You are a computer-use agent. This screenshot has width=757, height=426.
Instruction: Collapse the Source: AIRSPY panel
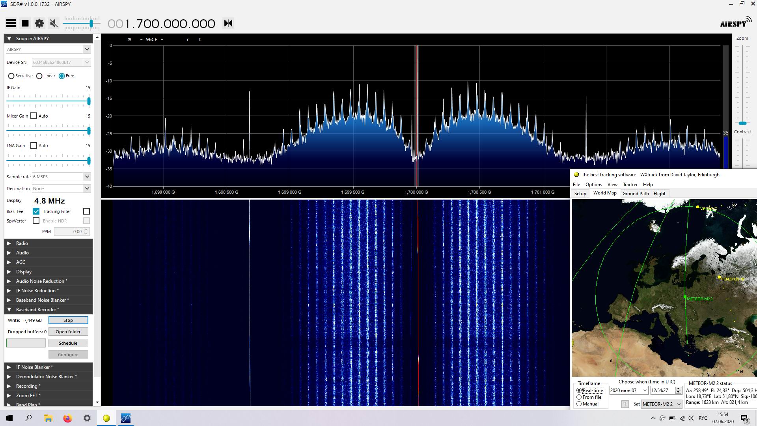[9, 38]
